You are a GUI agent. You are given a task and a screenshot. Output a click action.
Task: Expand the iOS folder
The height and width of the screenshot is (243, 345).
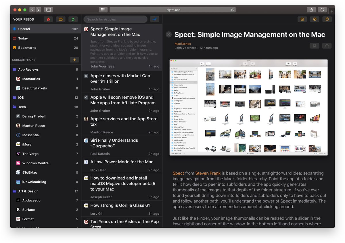46,98
